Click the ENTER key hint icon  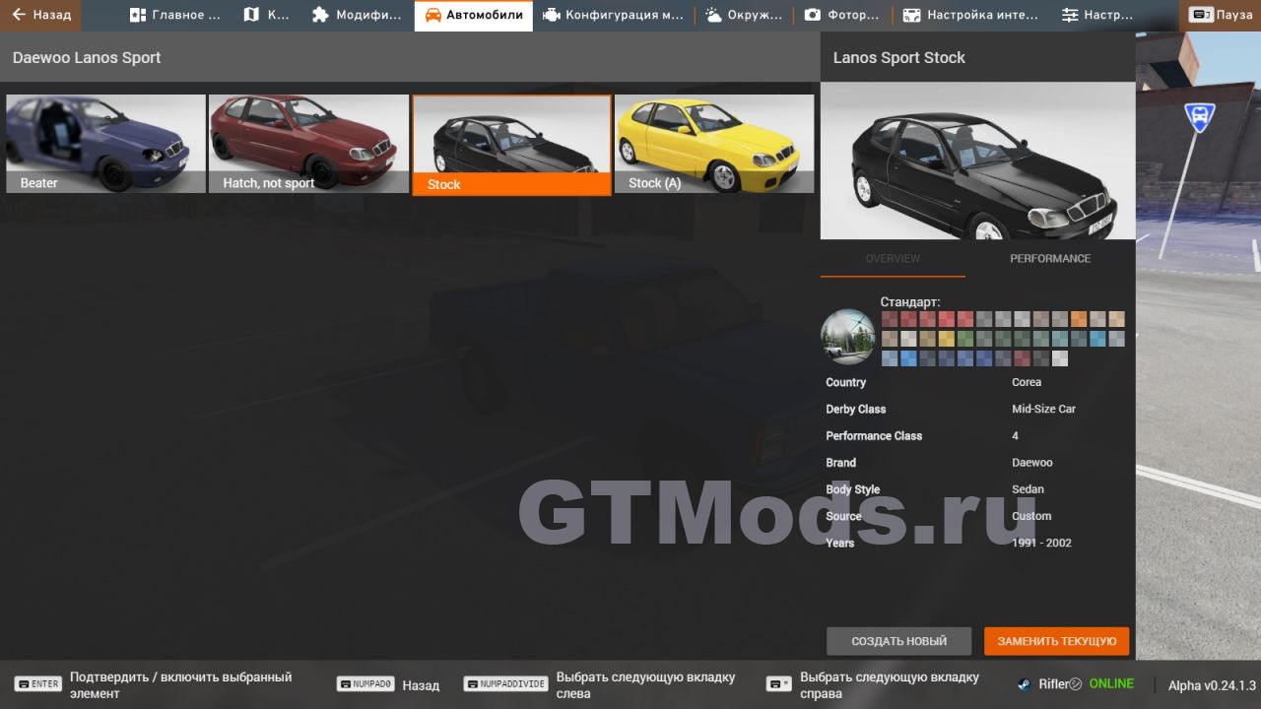[38, 683]
